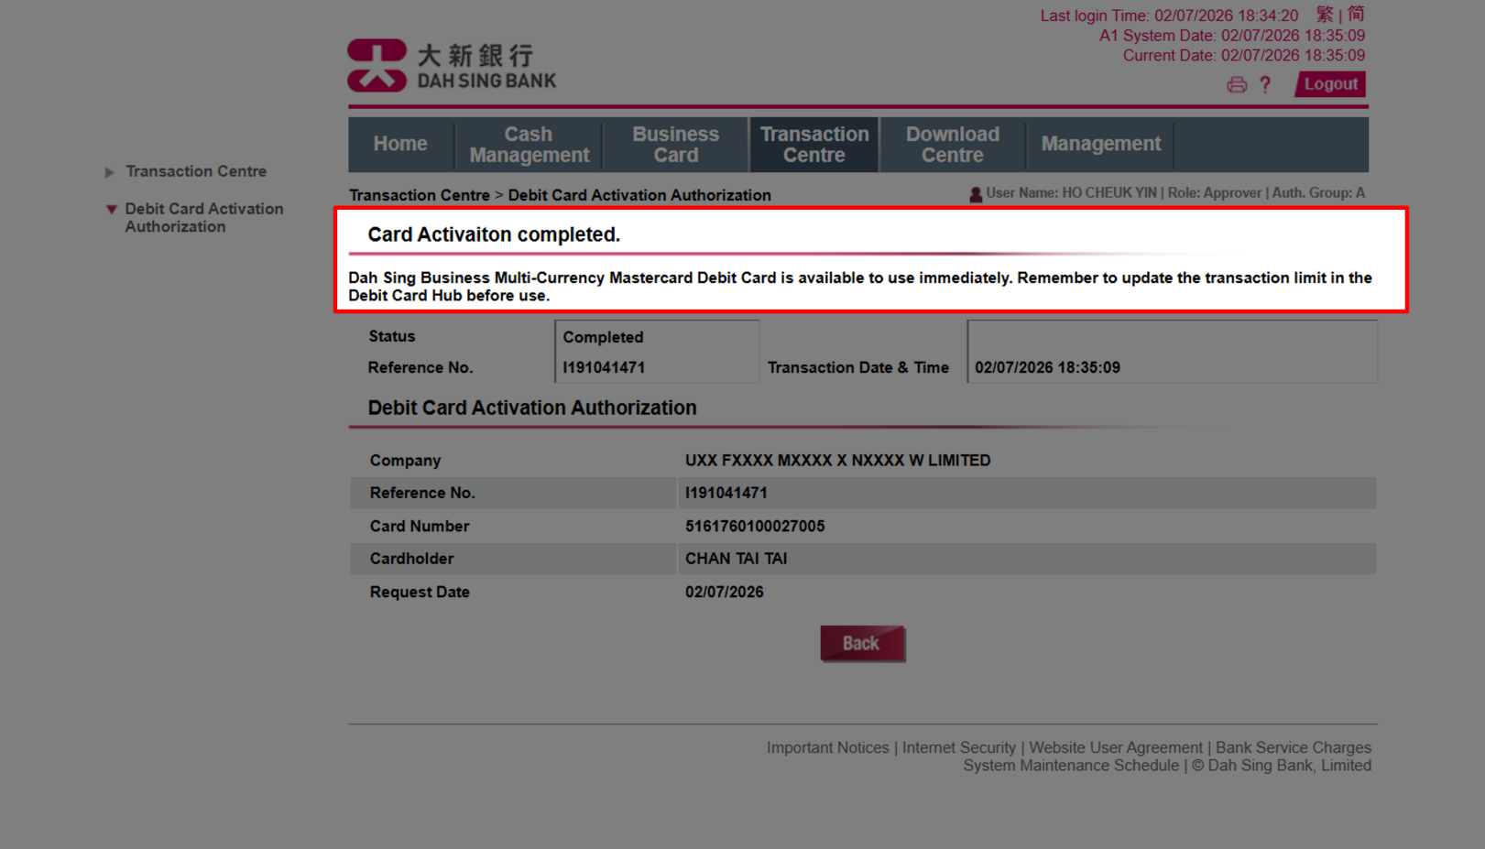Switch language to 简 (Simplified Chinese)
Screen dimensions: 1485x849
coord(1355,14)
